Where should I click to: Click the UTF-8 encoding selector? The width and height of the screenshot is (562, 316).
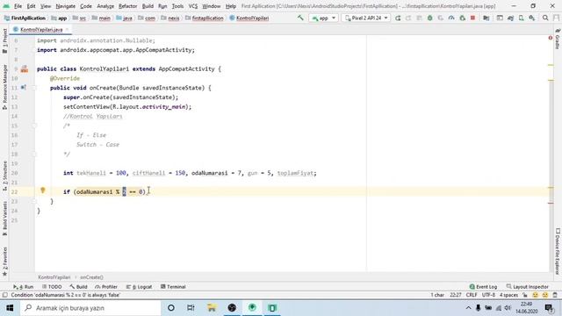point(488,295)
